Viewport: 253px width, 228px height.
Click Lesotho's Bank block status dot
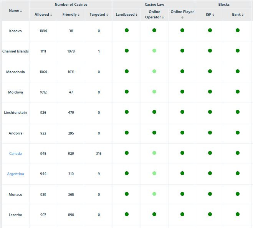coord(238,214)
